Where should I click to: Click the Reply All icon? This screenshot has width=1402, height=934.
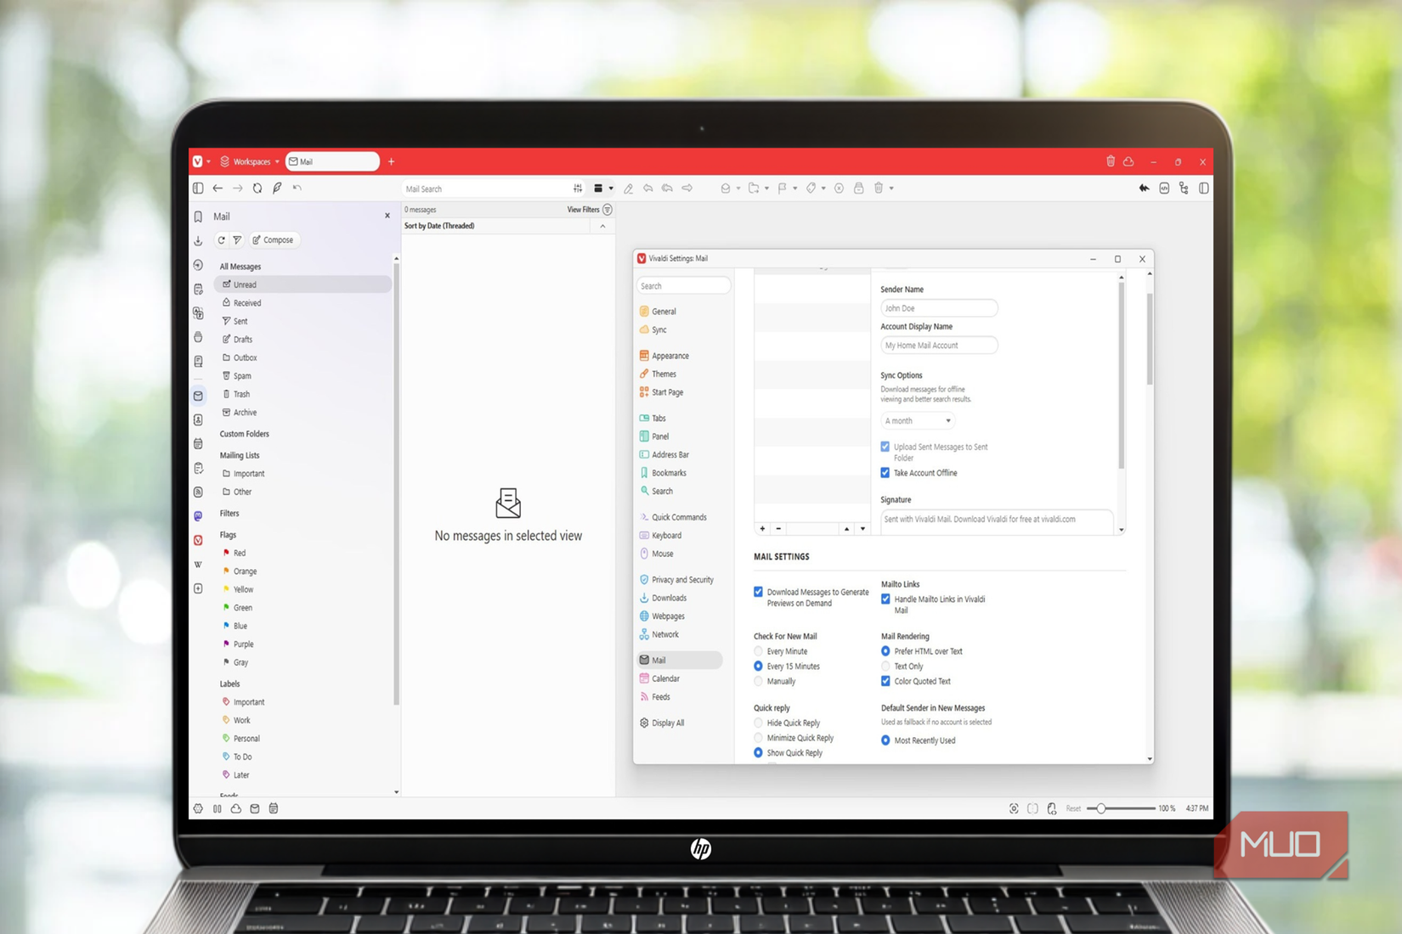pos(668,188)
